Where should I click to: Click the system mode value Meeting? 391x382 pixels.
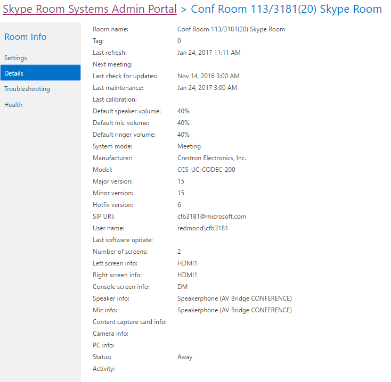click(x=189, y=146)
